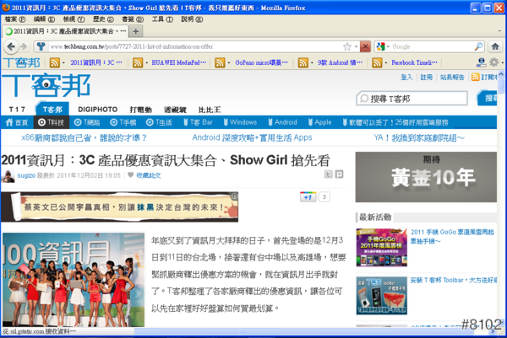Screen dimensions: 507x338
Task: Expand dropdown after GoPano RSS icon
Action: (229, 63)
